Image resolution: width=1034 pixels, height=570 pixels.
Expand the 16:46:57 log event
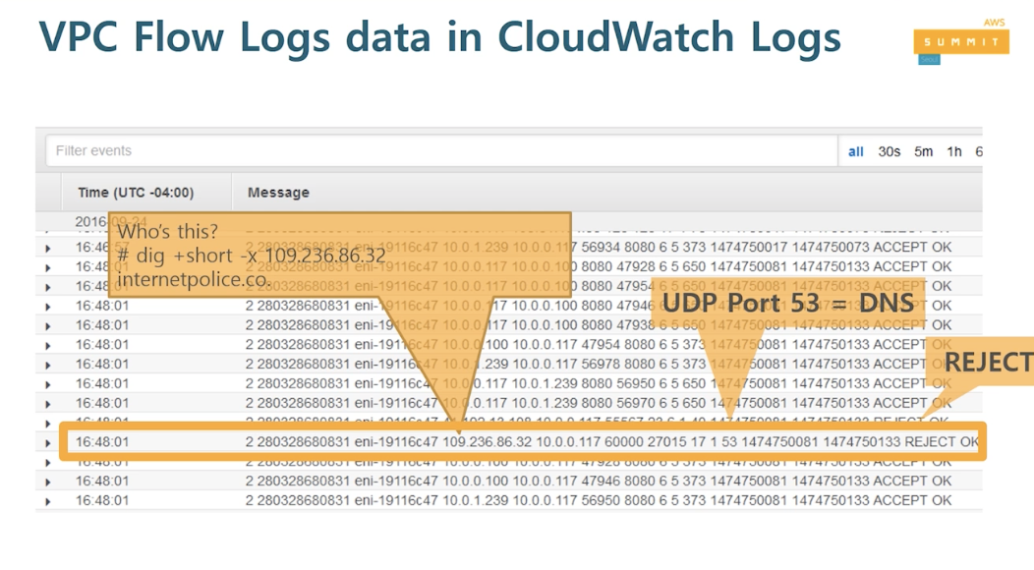click(47, 249)
